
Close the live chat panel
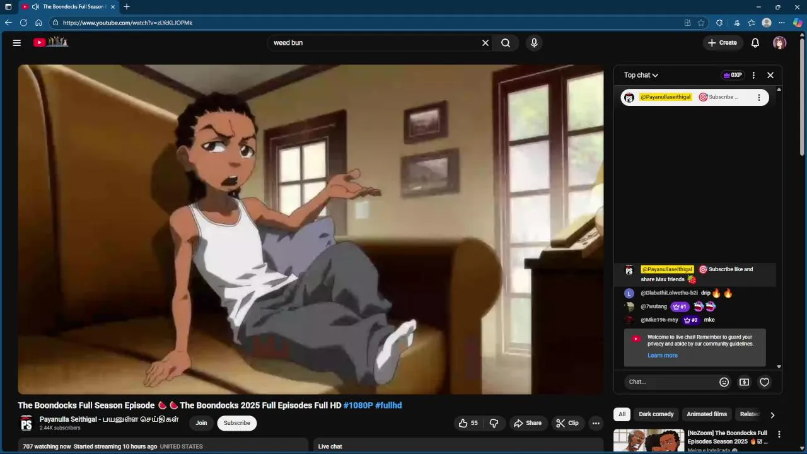770,75
